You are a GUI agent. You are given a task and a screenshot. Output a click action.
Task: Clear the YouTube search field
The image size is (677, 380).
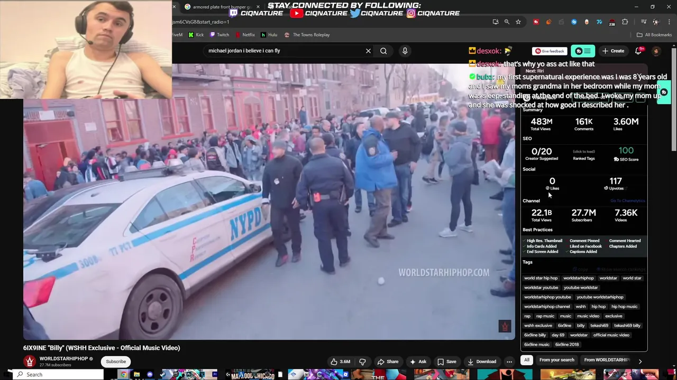coord(368,51)
